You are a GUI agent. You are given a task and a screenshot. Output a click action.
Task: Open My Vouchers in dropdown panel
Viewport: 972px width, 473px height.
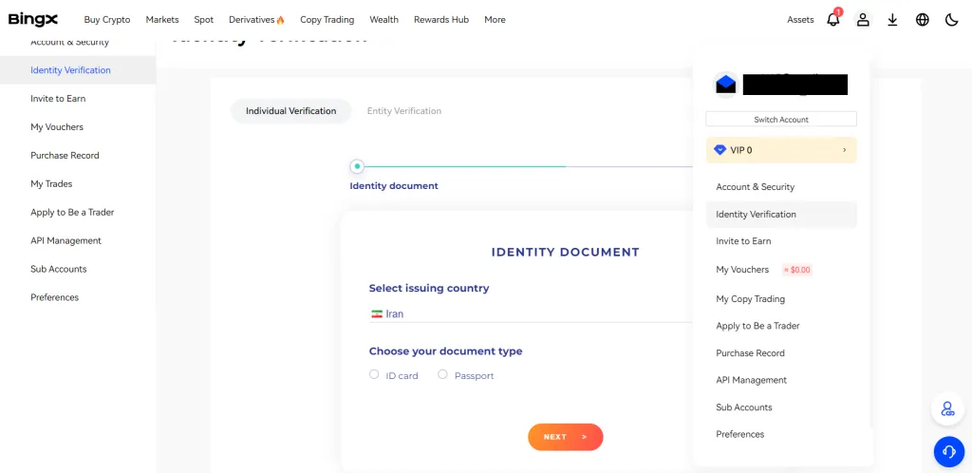(x=742, y=270)
